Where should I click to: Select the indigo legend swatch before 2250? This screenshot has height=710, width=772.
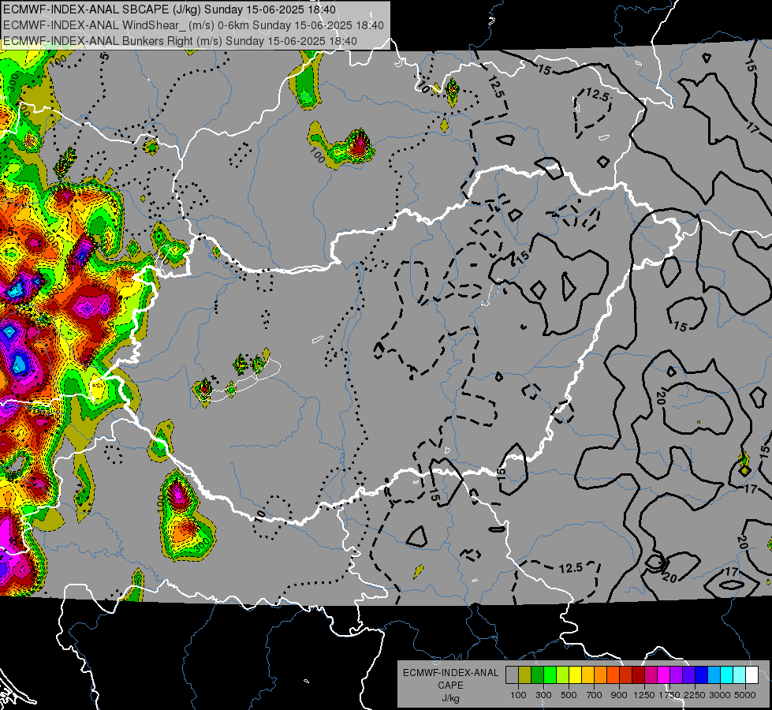(x=688, y=674)
